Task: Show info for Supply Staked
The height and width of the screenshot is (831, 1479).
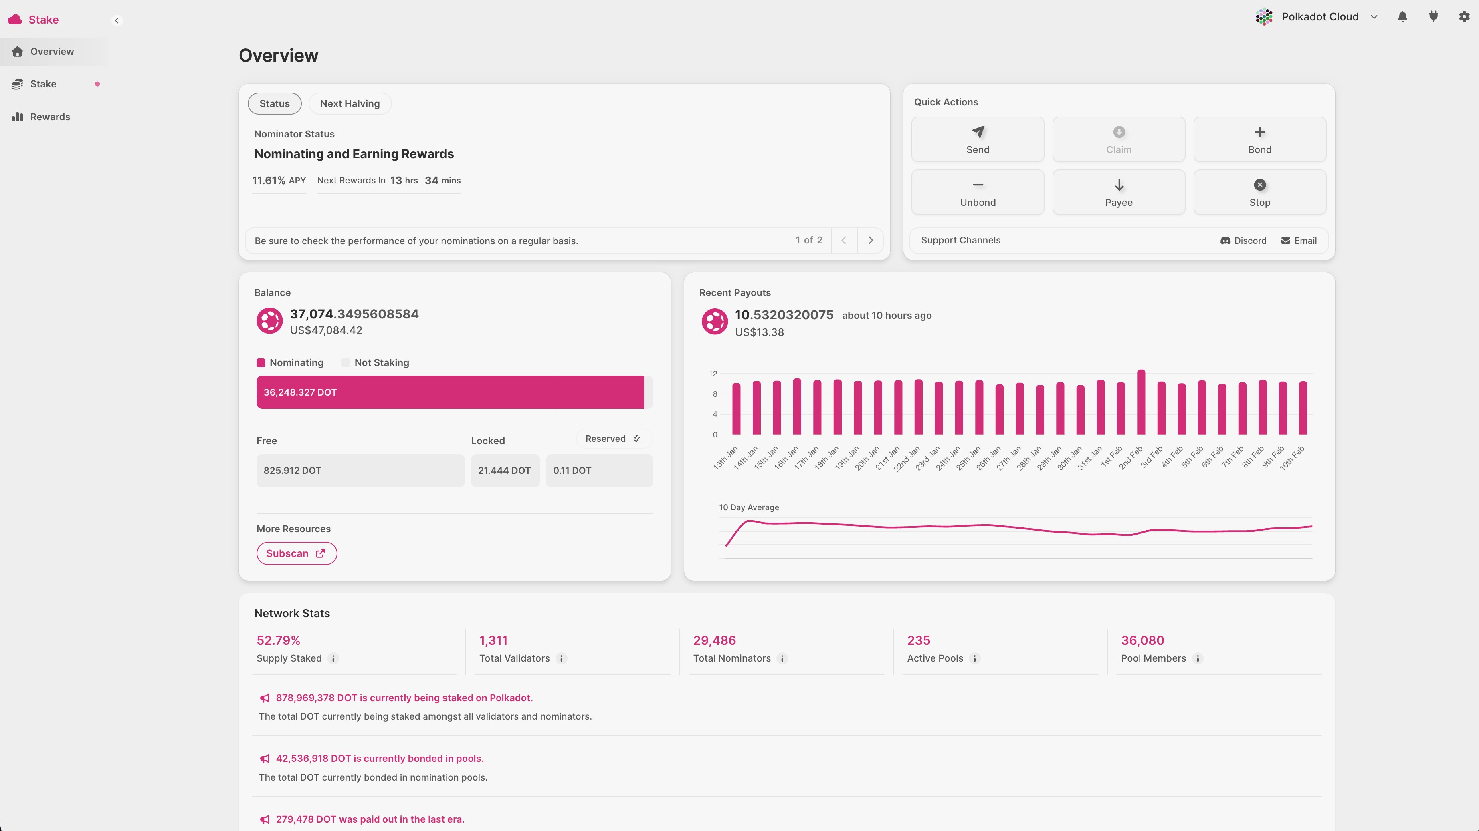Action: [333, 658]
